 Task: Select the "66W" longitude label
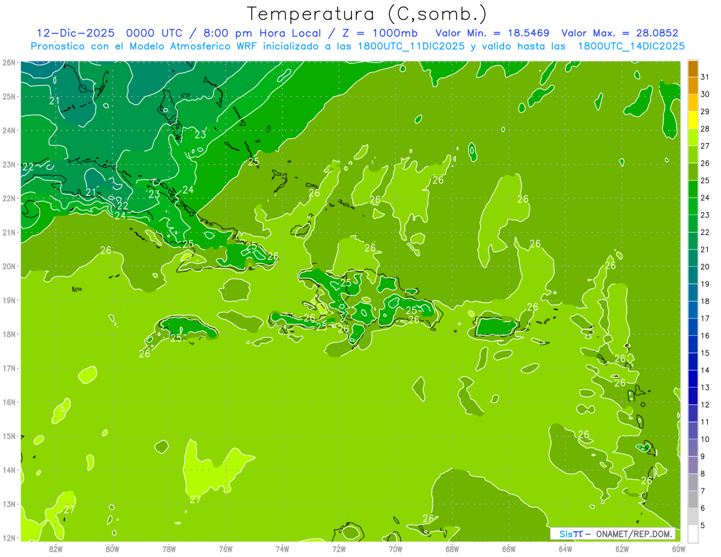click(x=509, y=549)
